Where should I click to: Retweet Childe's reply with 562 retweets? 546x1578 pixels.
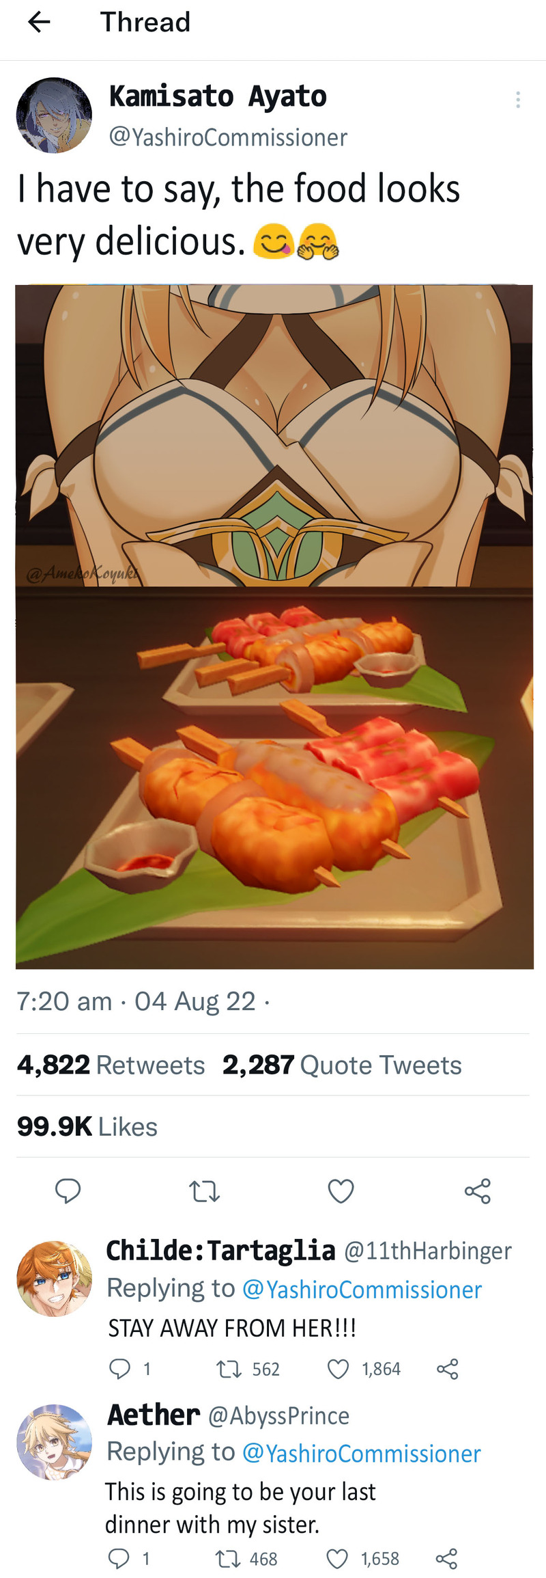click(227, 1369)
